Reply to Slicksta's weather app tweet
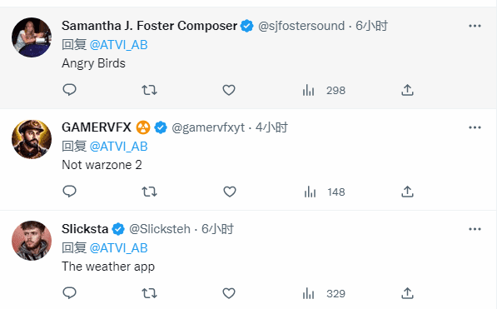The image size is (497, 309). 69,293
